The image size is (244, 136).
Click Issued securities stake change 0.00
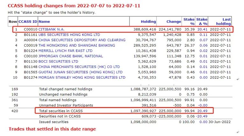tap(203, 122)
